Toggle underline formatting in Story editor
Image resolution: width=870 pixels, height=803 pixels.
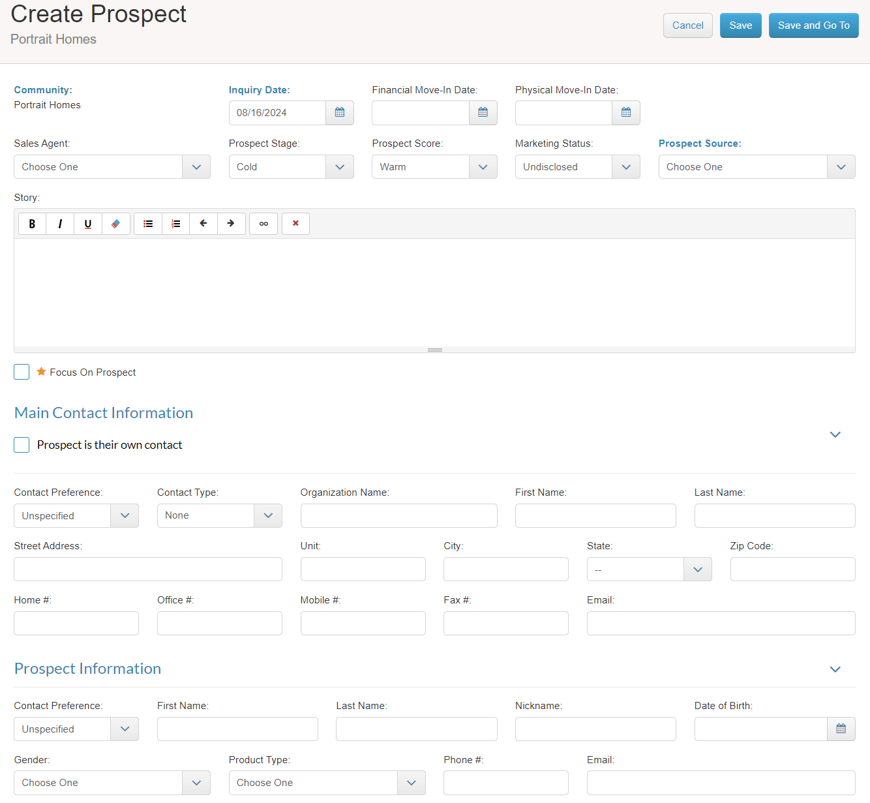point(88,224)
